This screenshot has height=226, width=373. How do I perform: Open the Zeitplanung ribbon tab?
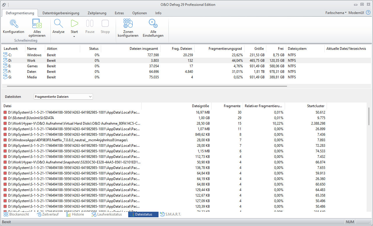[97, 13]
